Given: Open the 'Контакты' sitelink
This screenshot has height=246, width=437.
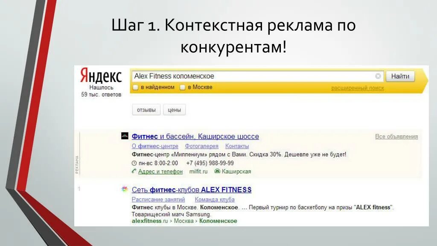Looking at the screenshot, I should (x=237, y=146).
